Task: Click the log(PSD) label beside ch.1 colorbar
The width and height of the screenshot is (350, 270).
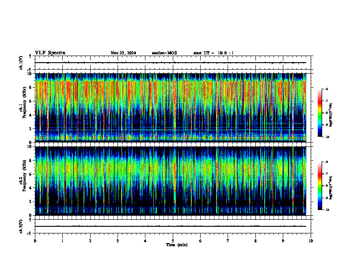Action: (x=331, y=115)
